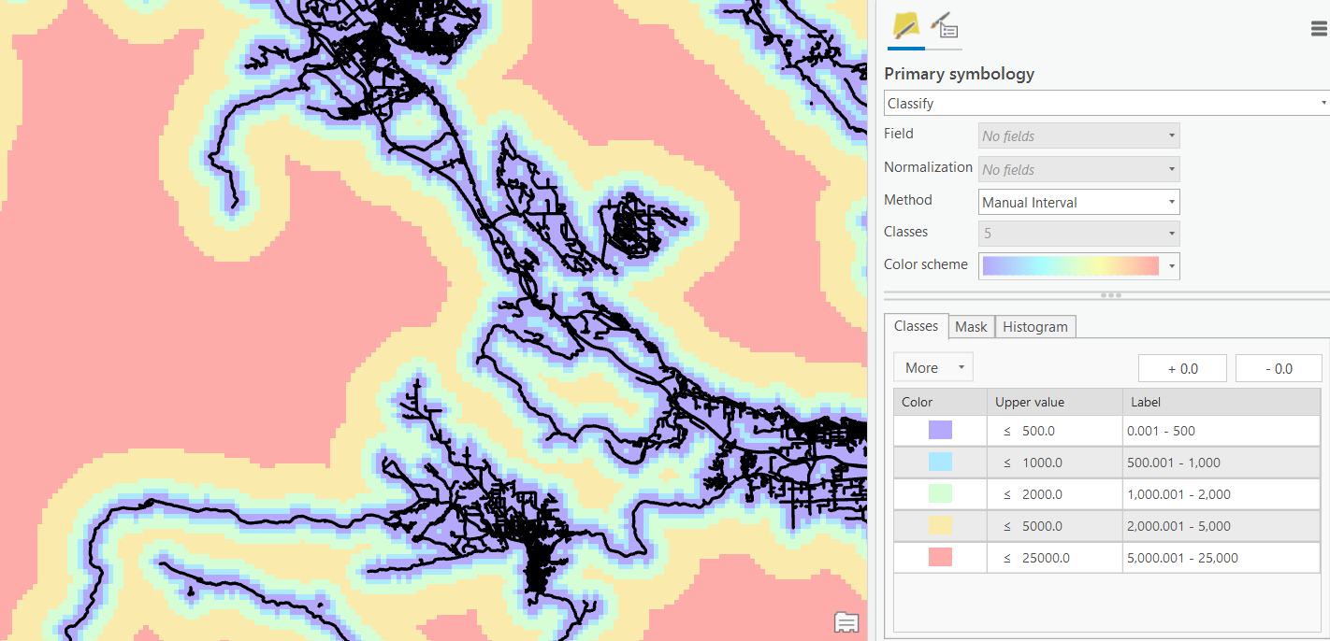Open the Manual Interval method dropdown

pyautogui.click(x=1079, y=202)
